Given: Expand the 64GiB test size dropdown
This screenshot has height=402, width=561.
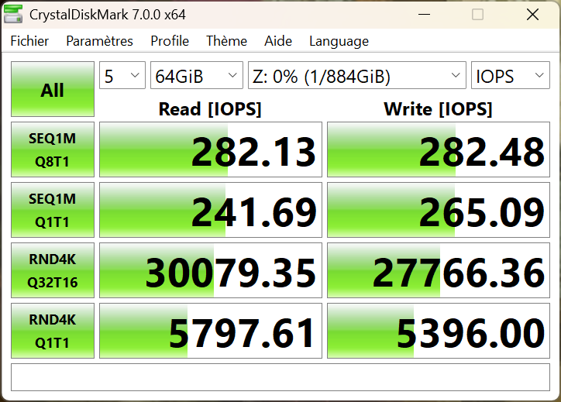Looking at the screenshot, I should click(x=197, y=76).
